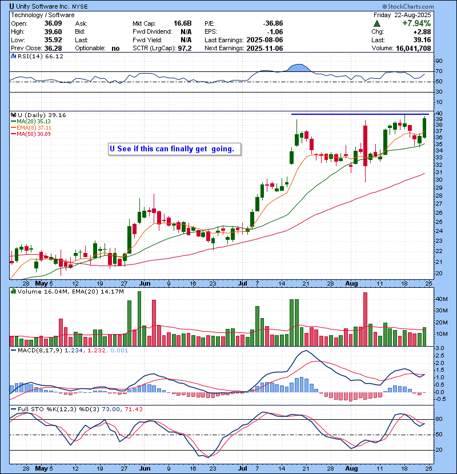Click the Fwd Yield N/A value
The image size is (457, 474).
pyautogui.click(x=186, y=40)
